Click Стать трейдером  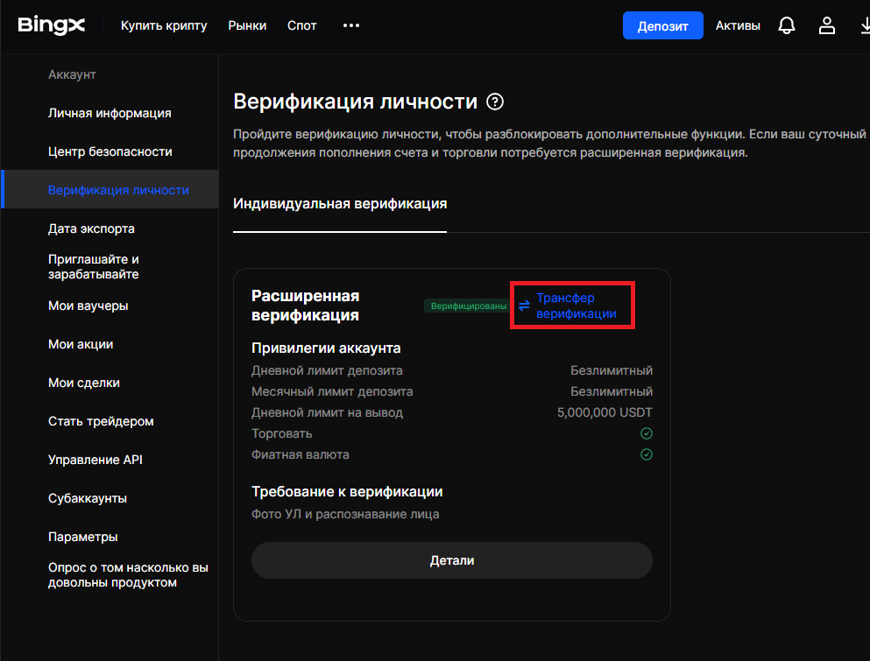(x=101, y=421)
